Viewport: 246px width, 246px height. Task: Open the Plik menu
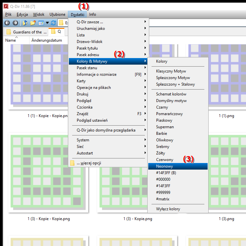[x=8, y=14]
